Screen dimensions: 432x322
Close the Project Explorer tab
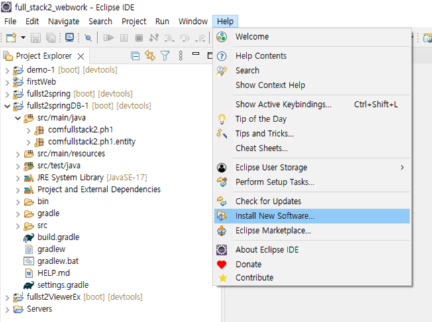click(x=81, y=56)
